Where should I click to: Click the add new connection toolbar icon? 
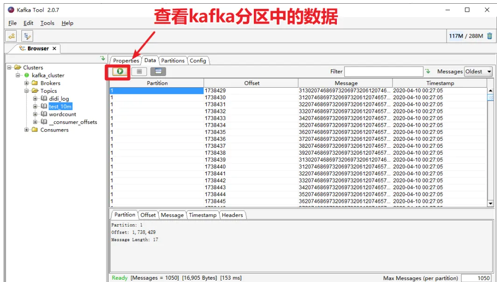pyautogui.click(x=11, y=36)
